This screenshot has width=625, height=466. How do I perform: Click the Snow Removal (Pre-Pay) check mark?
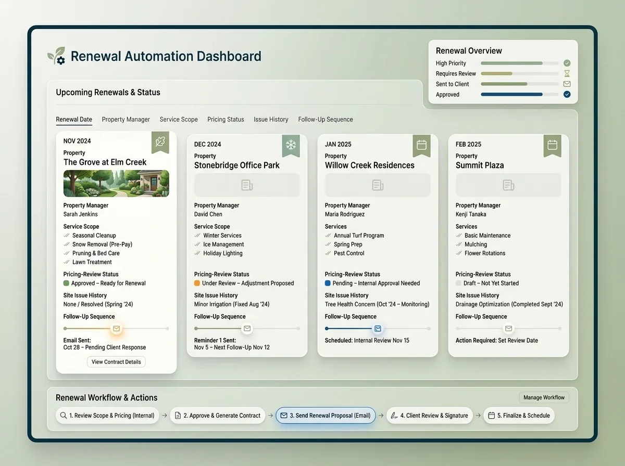click(x=67, y=244)
